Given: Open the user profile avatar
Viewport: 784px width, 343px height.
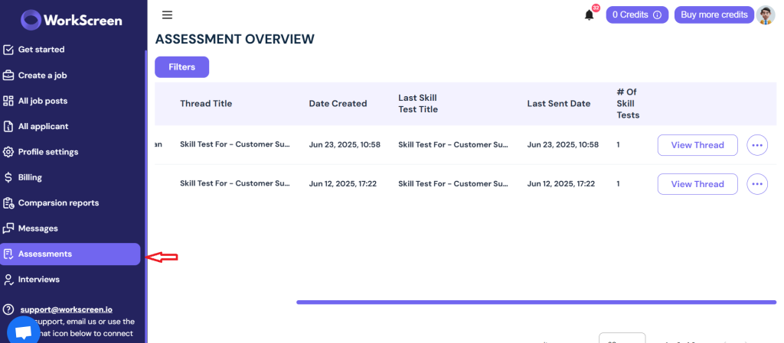Looking at the screenshot, I should (766, 15).
